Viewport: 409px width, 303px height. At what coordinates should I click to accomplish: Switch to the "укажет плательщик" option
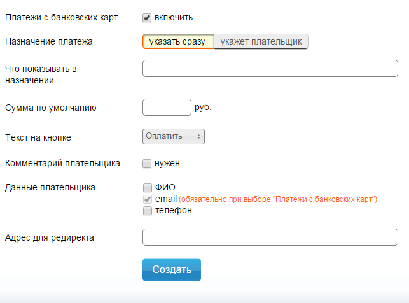261,41
